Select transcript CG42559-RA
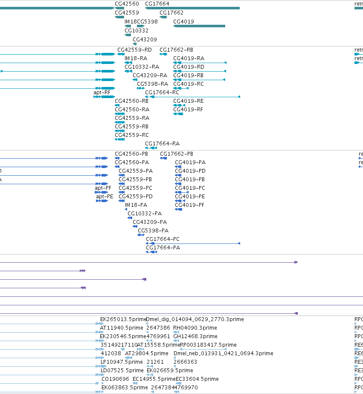This screenshot has width=363, height=394. pyautogui.click(x=132, y=118)
